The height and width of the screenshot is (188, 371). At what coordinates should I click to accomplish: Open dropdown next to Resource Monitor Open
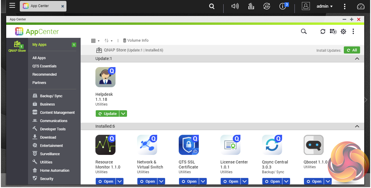120,181
